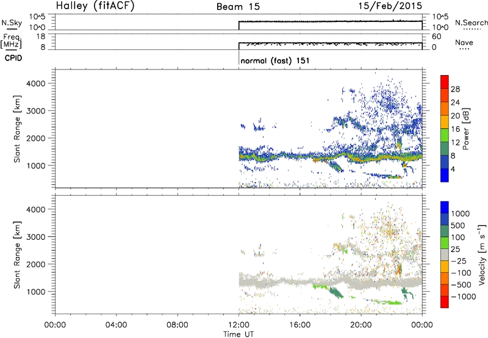Screen dimensions: 488x338
Task: Click the velocity panel 'Slant Range [km]' label
Action: 17,255
